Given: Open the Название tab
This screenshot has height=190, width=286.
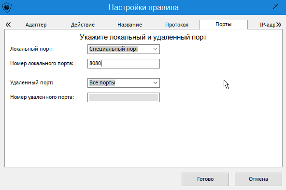Looking at the screenshot, I should 129,25.
